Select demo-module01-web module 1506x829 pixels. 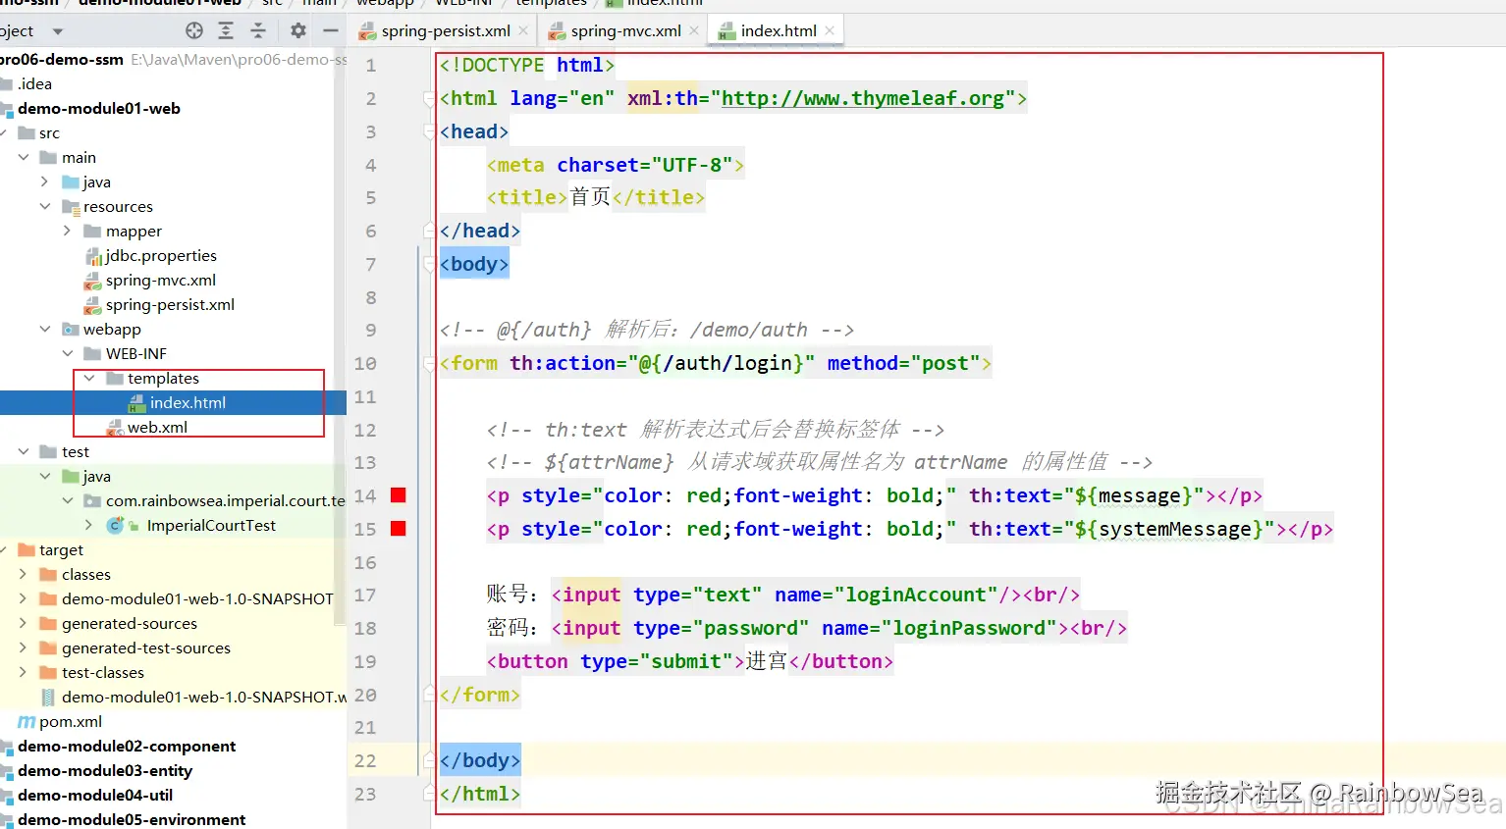point(99,108)
